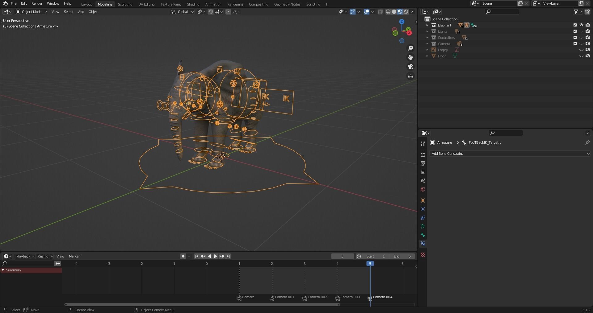Expand the Elephant collection

[x=427, y=25]
